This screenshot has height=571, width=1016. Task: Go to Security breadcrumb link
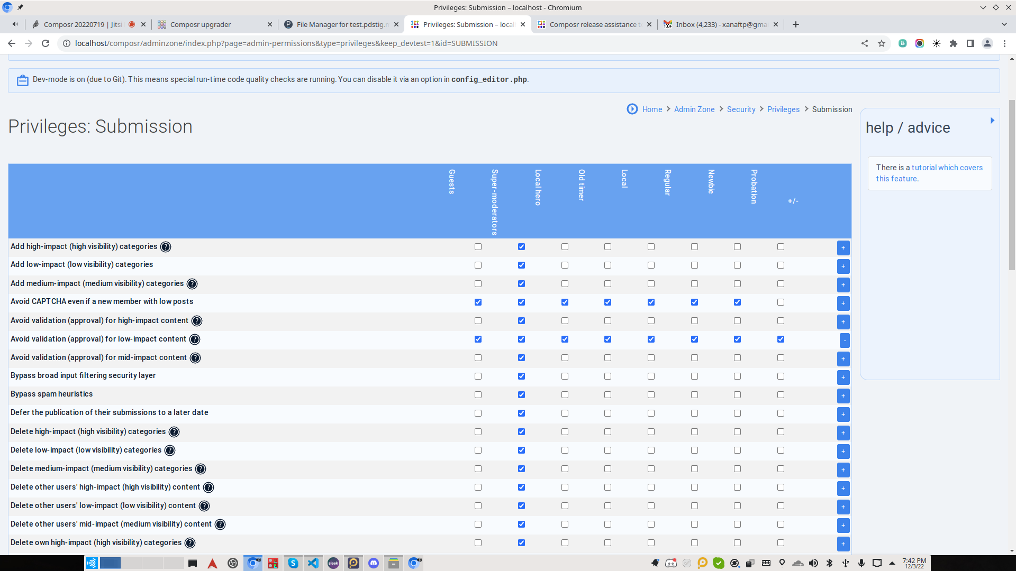pyautogui.click(x=741, y=109)
